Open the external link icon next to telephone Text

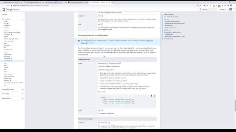[103, 16]
